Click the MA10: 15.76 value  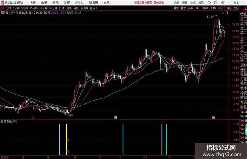point(43,13)
